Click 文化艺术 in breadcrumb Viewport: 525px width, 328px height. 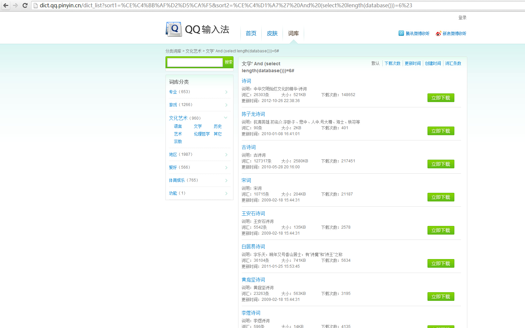(193, 51)
